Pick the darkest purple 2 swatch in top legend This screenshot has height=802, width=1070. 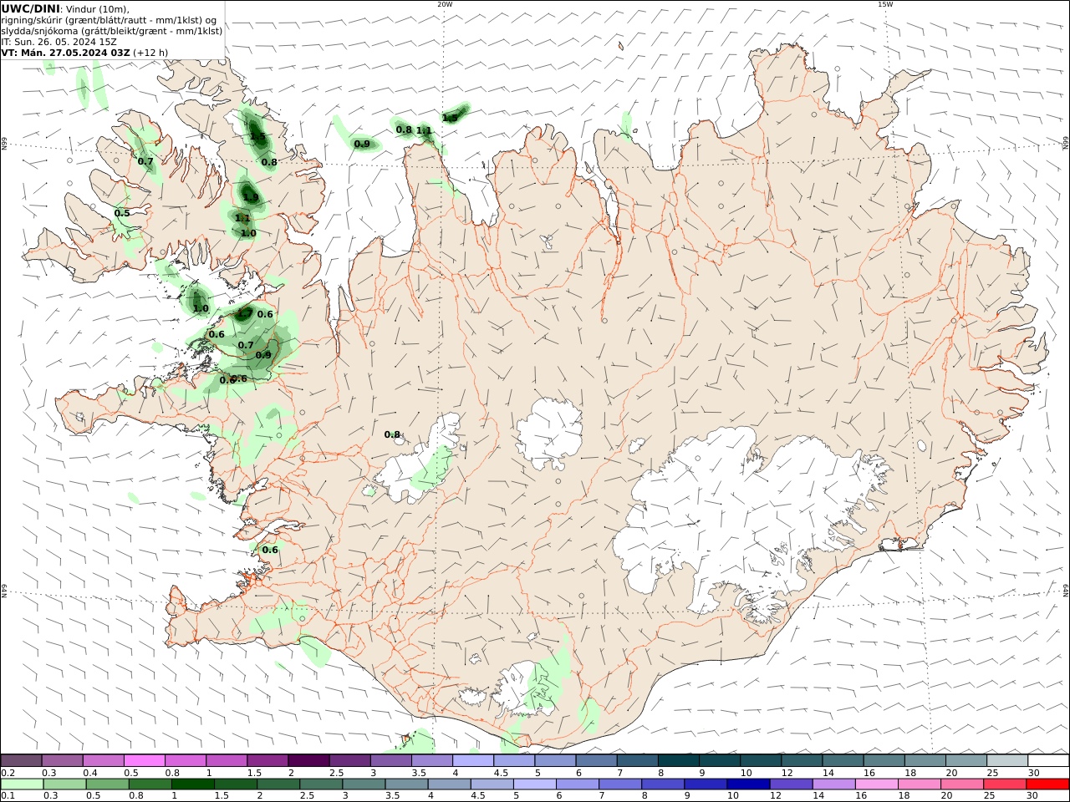[308, 760]
